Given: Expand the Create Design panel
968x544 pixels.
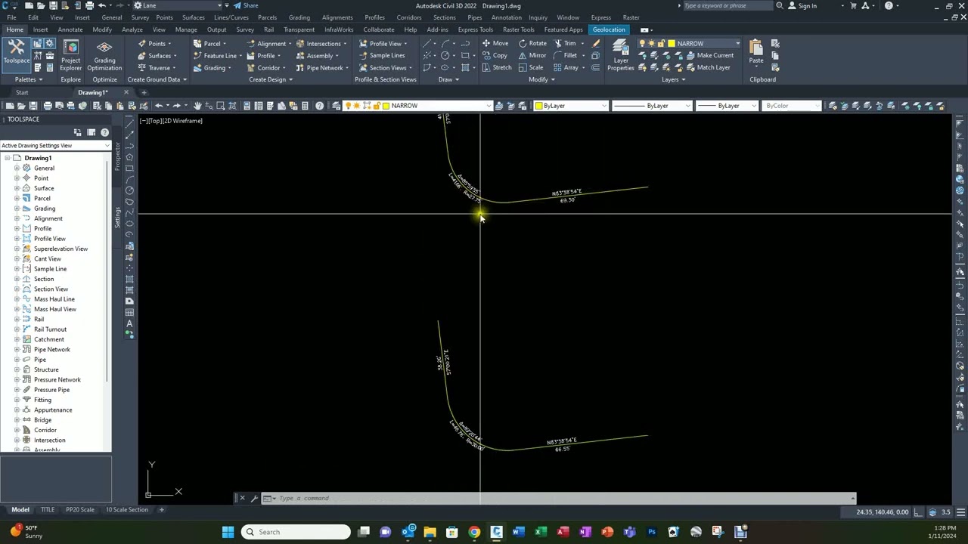Looking at the screenshot, I should [x=270, y=79].
